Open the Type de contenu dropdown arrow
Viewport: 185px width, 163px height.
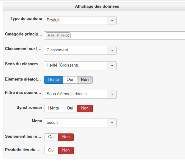[112, 21]
